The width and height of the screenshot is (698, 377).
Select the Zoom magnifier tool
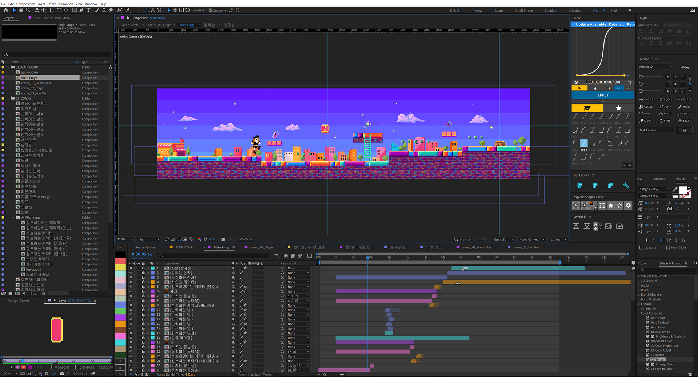28,10
